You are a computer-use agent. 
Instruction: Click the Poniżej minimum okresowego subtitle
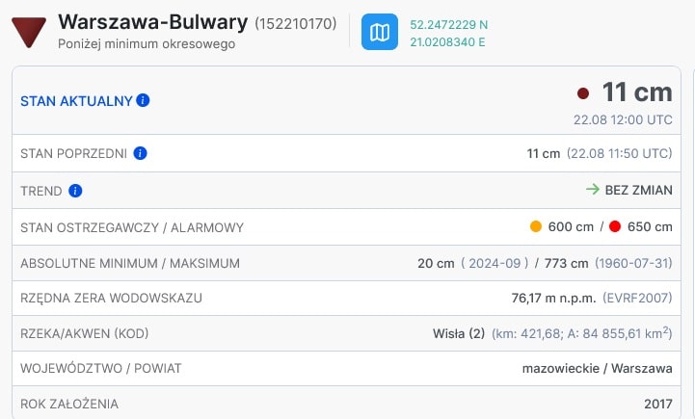(x=147, y=44)
